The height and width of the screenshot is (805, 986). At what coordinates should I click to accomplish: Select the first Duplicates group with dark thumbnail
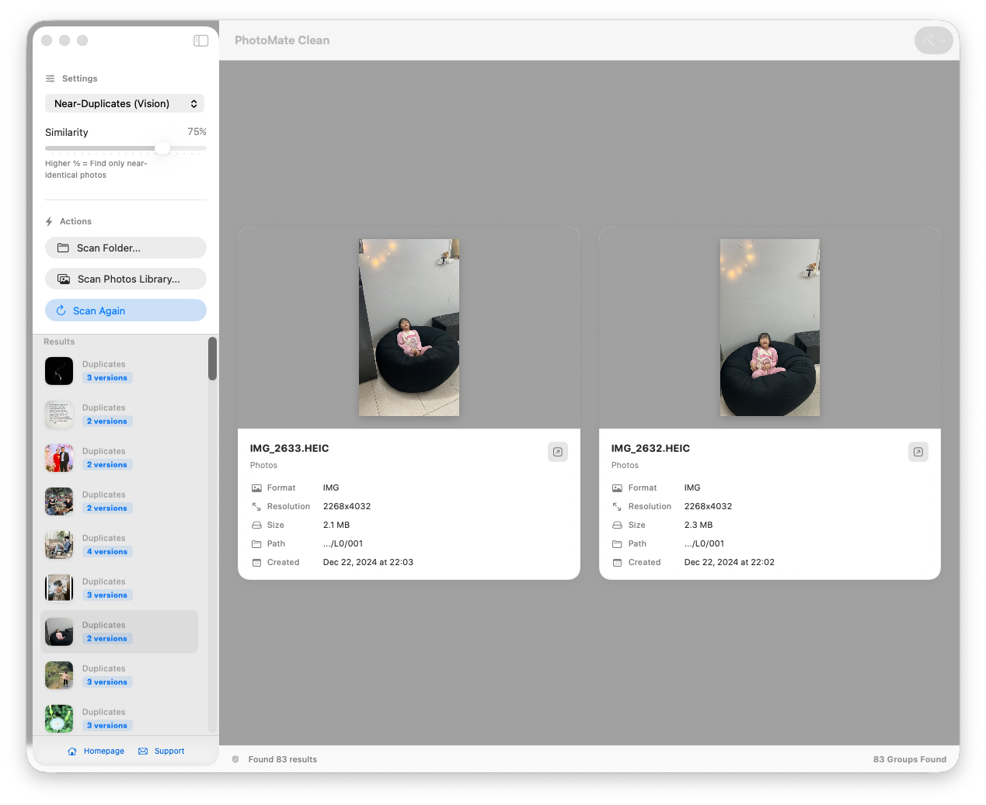119,371
